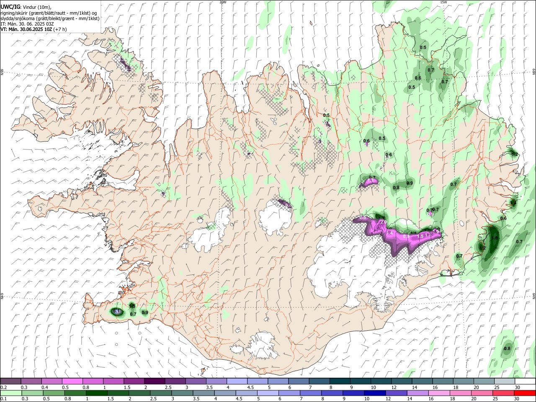Screen dimensions: 536x402
Task: Click the 6.1 precipitation value in the southwest
Action: 117,311
